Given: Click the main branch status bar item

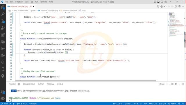Looking at the screenshot, I should (5, 104).
